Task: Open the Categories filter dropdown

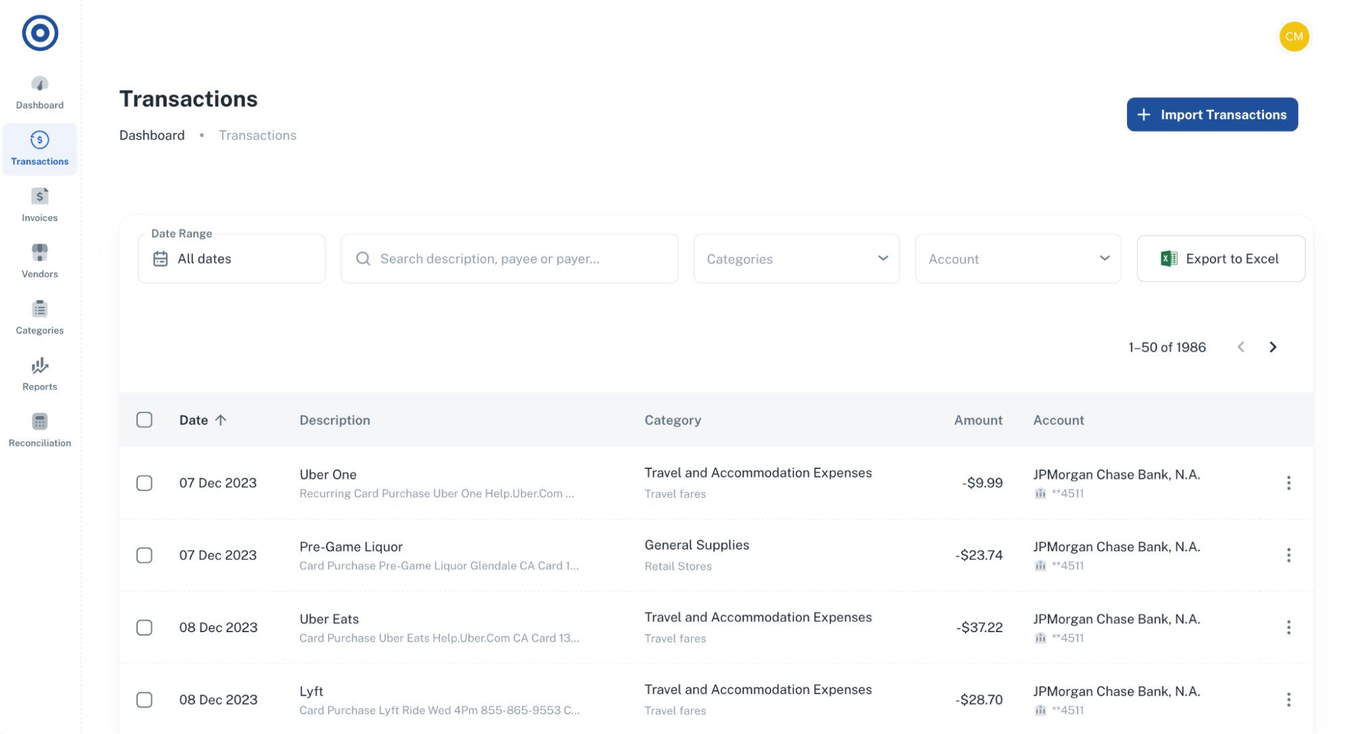Action: point(796,258)
